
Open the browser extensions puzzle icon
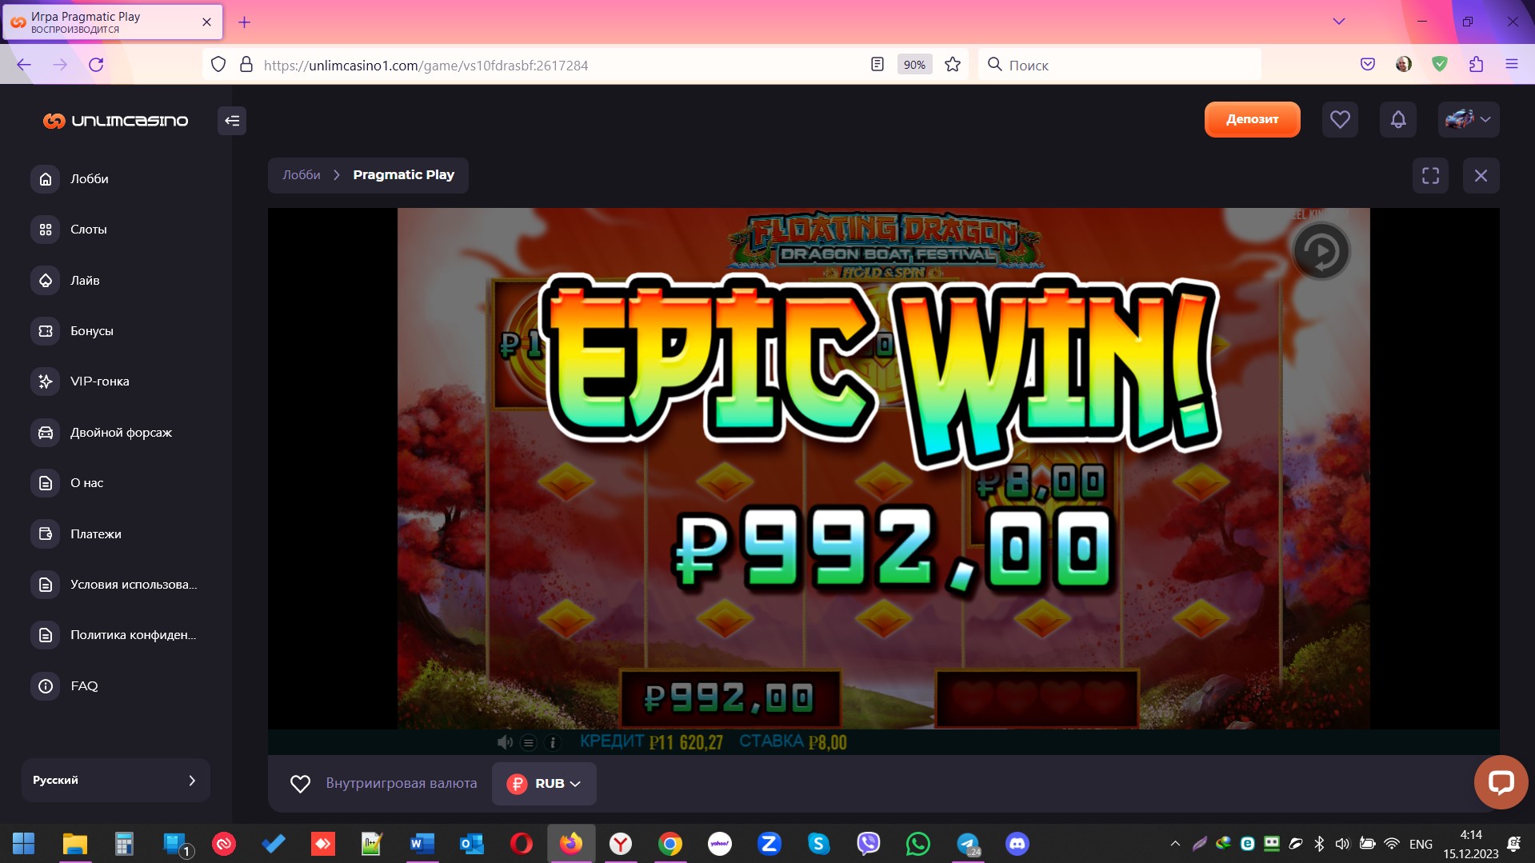tap(1476, 65)
